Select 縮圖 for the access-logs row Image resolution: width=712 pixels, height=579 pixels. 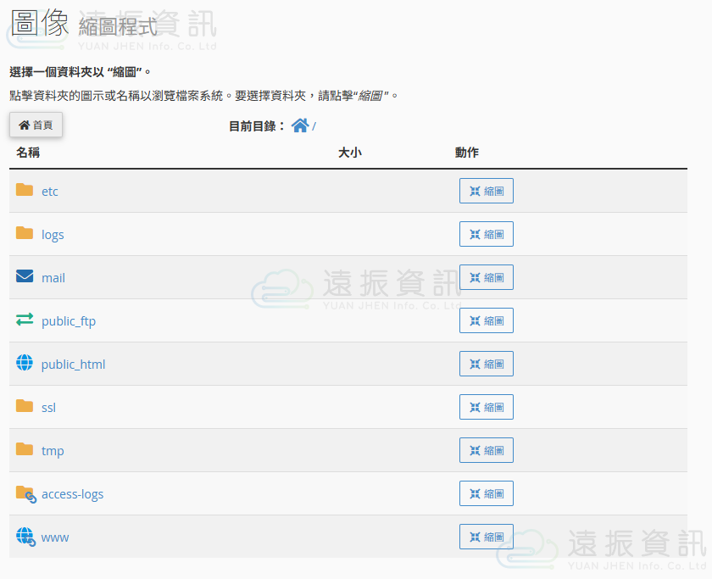486,493
